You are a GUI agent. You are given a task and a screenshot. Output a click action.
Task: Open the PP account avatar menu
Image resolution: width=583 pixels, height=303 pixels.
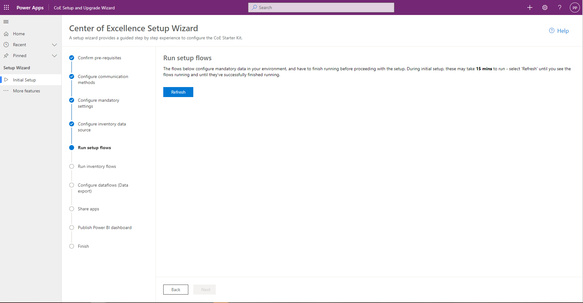pyautogui.click(x=575, y=7)
